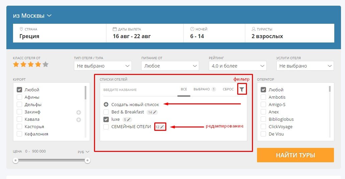345x179 pixels.
Task: Check the Bed & Breakfast hotel list
Action: [x=106, y=112]
